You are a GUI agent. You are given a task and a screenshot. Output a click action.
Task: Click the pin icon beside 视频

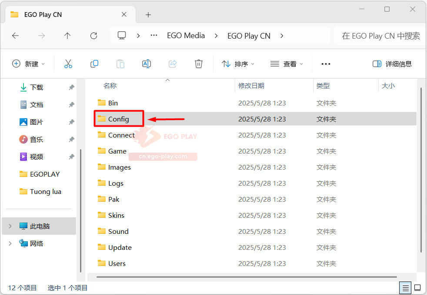pos(71,157)
